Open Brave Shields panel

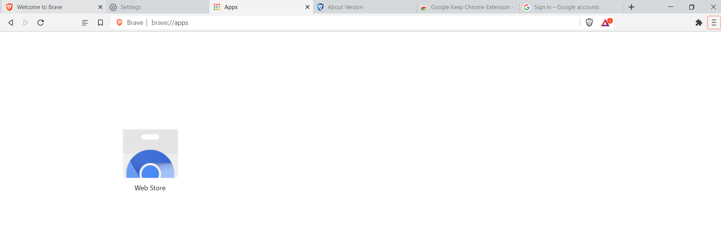589,23
